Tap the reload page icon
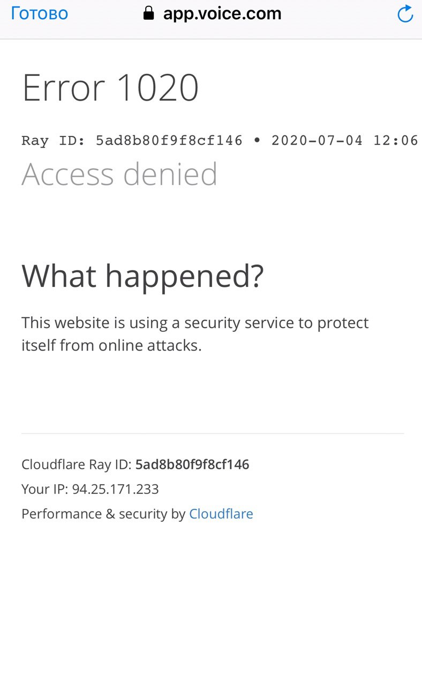Image resolution: width=422 pixels, height=685 pixels. tap(405, 14)
